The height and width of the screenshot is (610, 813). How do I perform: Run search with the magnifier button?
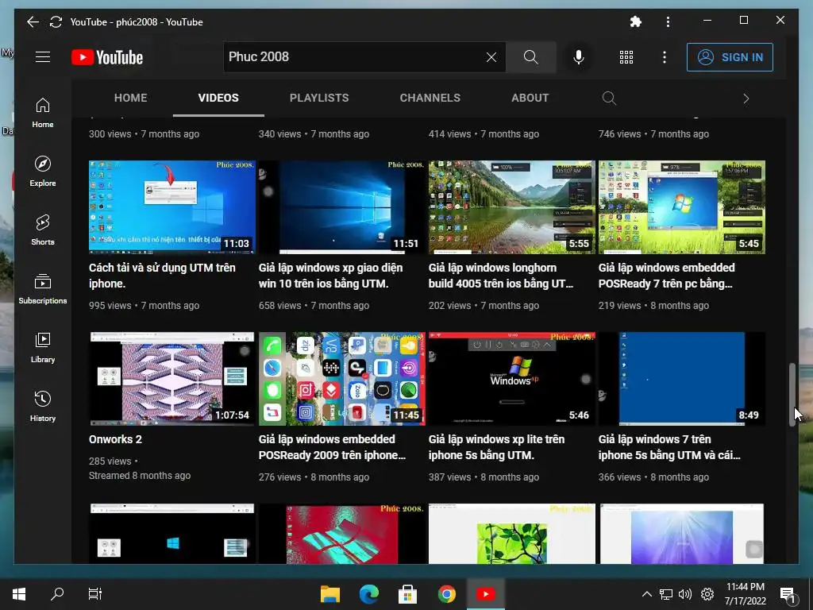(x=530, y=57)
